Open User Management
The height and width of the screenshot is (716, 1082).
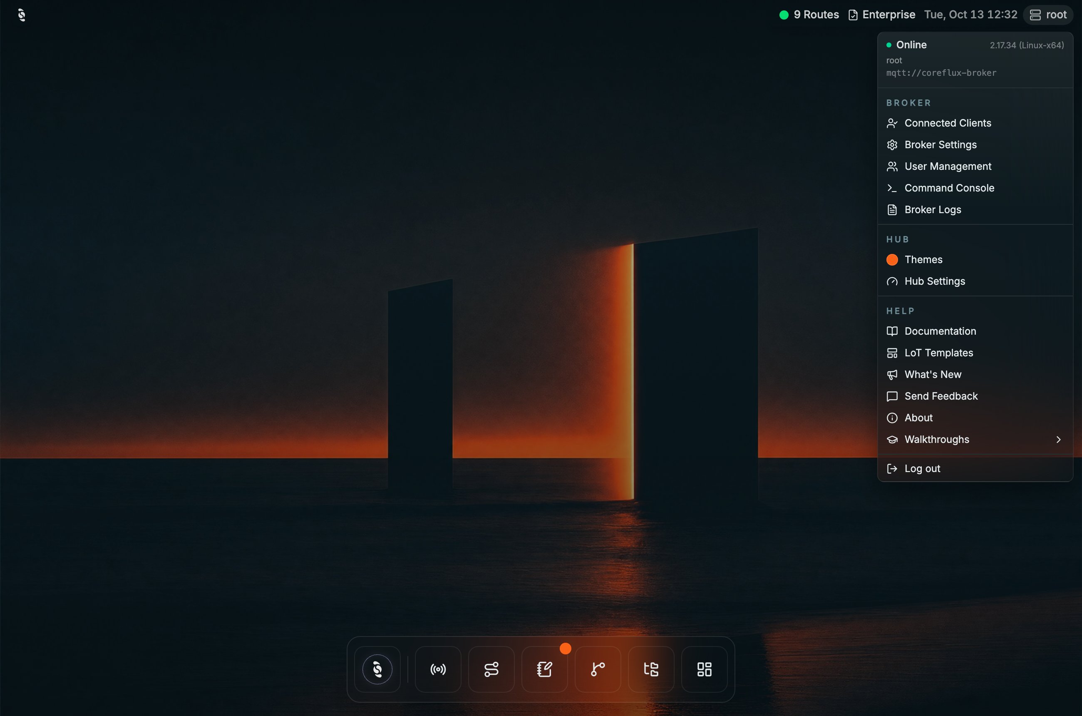pyautogui.click(x=975, y=166)
